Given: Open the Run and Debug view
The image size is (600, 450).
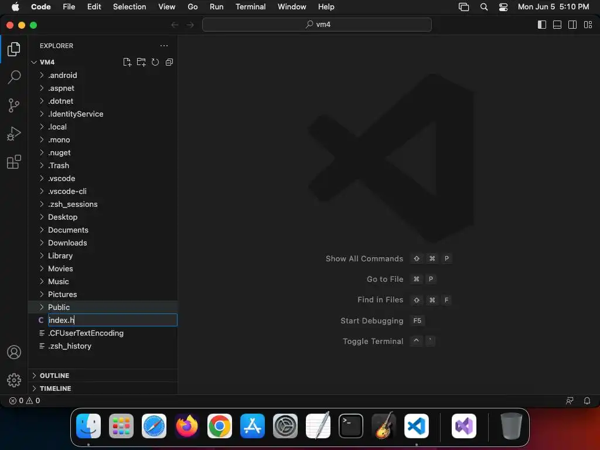Looking at the screenshot, I should coord(14,134).
